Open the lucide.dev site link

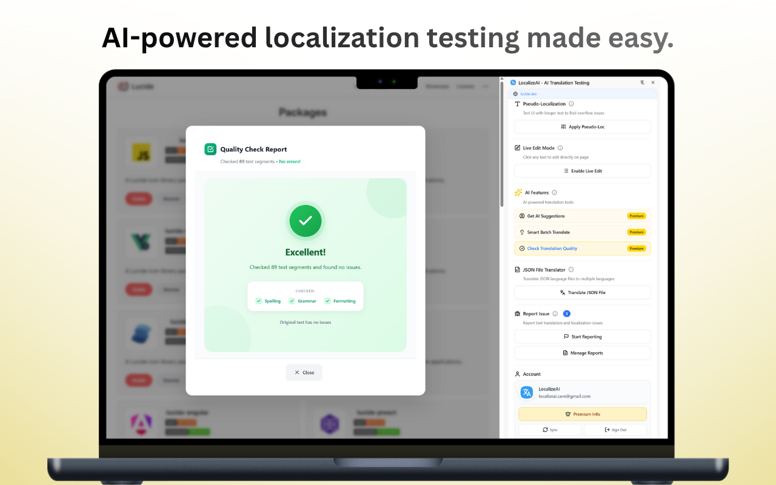coord(529,94)
